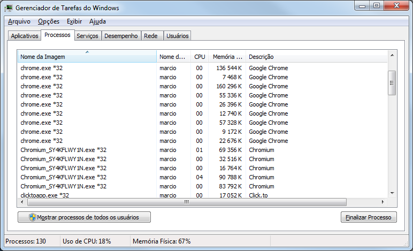Select Chromium_SY4KFLWY1N.exe row using 69 356 K
This screenshot has height=251, width=413.
tap(203, 150)
